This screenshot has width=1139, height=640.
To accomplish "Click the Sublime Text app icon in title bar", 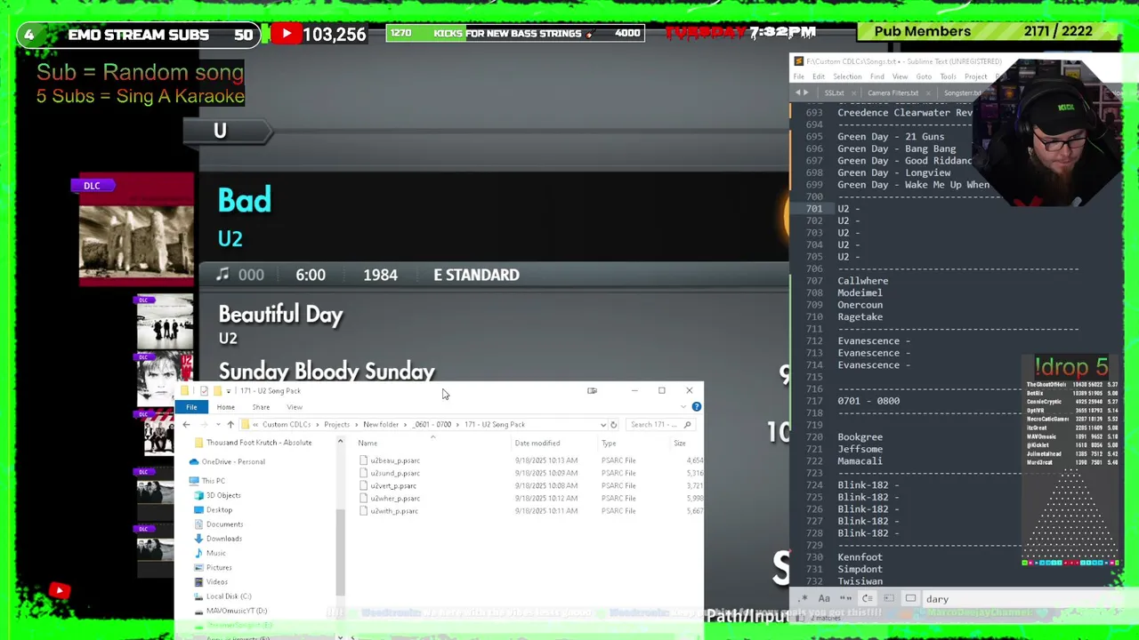I will click(798, 61).
